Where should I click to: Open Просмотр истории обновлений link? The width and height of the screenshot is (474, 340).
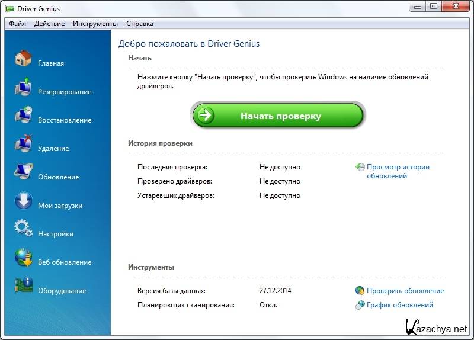click(x=398, y=171)
